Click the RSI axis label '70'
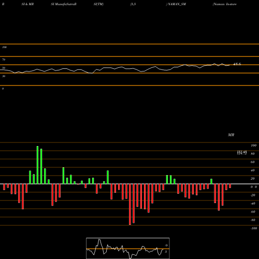The width and height of the screenshot is (259, 259). (4, 60)
